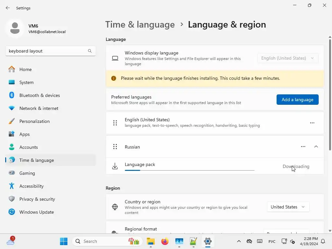Image resolution: width=332 pixels, height=249 pixels.
Task: Click the laptop icon for Windows display language
Action: 115,58
